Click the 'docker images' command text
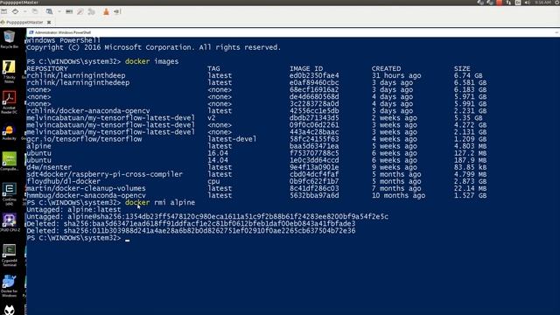The image size is (560, 315). click(151, 61)
